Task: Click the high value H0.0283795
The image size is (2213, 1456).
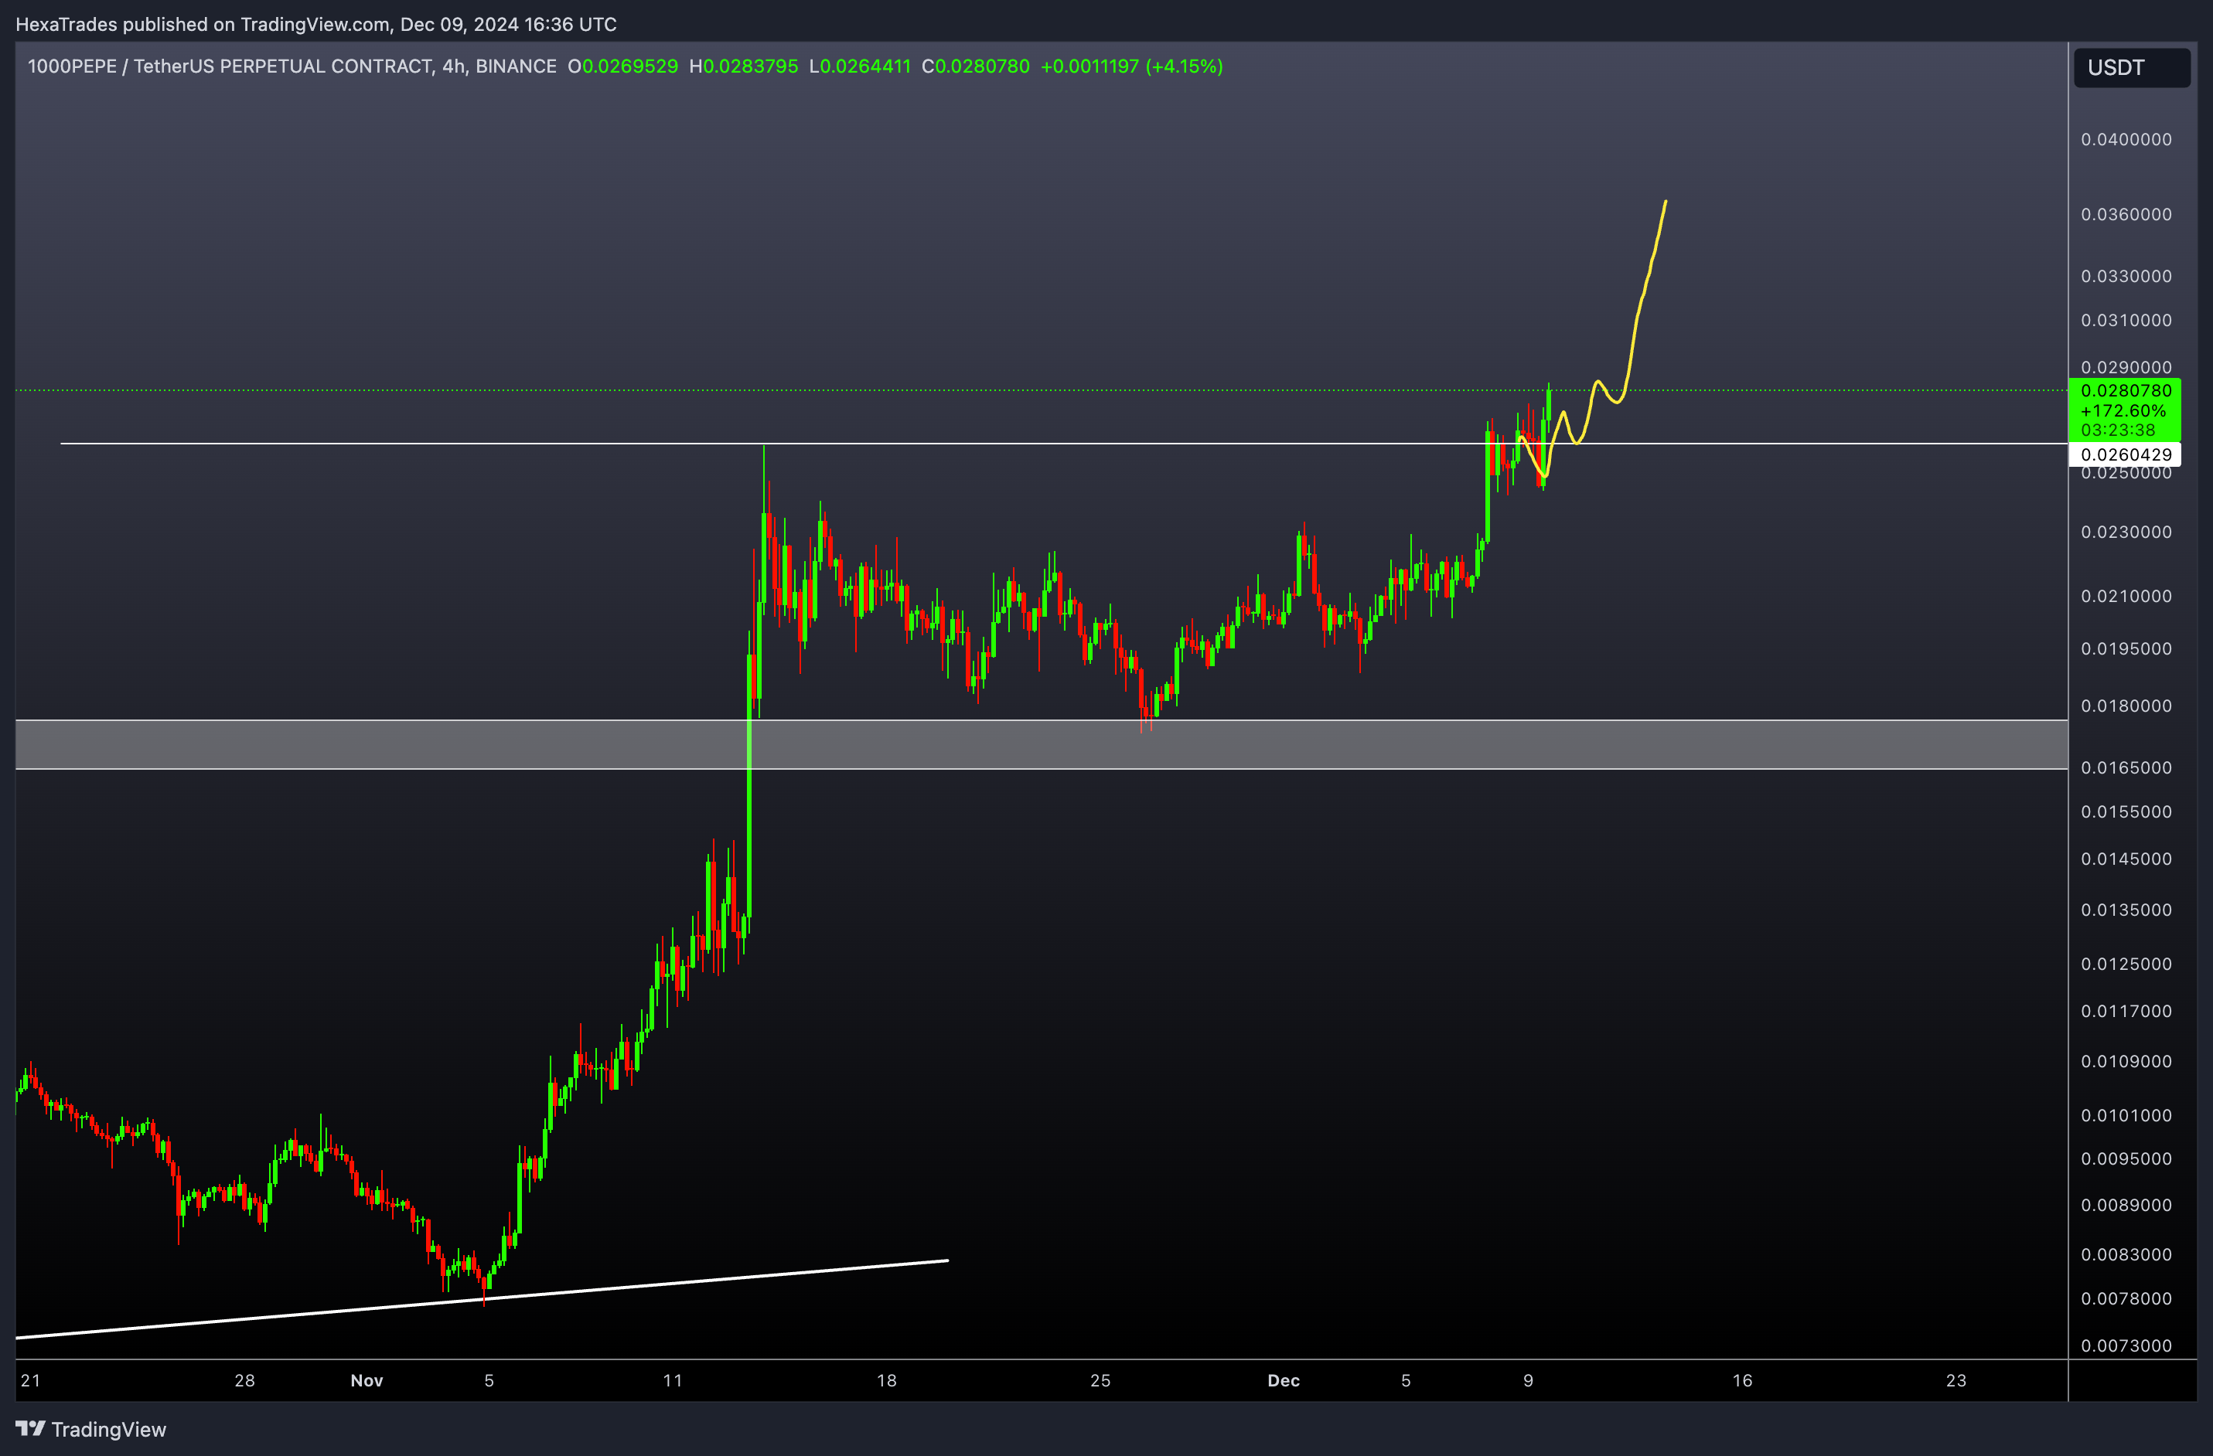Action: tap(744, 66)
